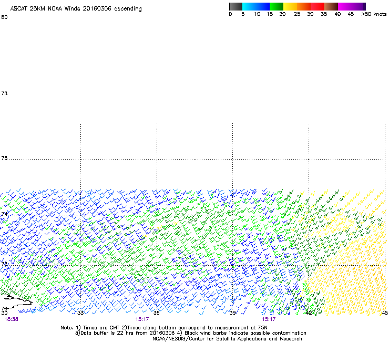The height and width of the screenshot is (342, 389).
Task: Pick the red 30–35 knots legend color
Action: tap(318, 6)
